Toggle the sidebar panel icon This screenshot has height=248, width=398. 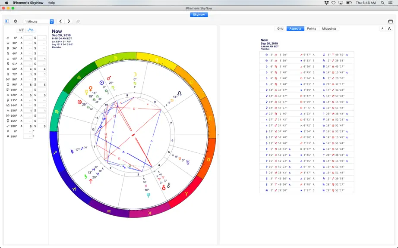click(7, 21)
